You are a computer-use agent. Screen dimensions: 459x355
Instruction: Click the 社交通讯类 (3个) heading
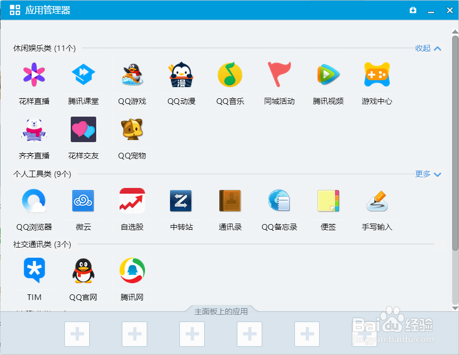(42, 244)
